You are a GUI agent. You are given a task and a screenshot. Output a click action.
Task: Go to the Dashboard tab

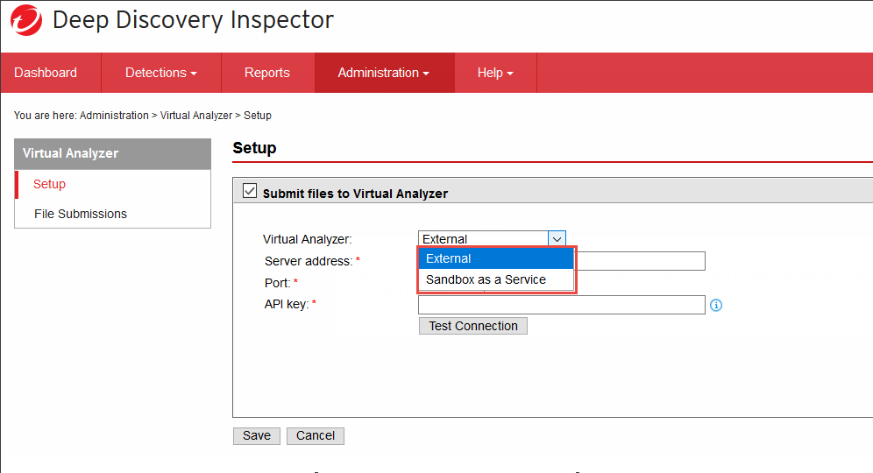(46, 73)
